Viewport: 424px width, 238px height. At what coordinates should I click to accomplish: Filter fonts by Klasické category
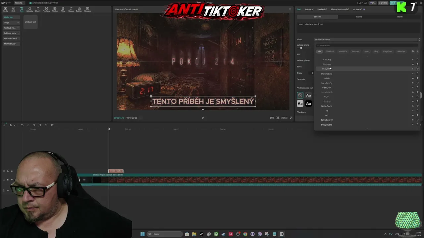coord(330,51)
